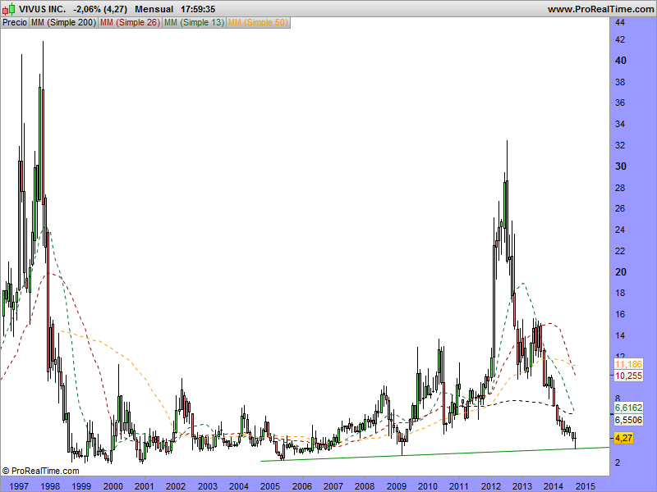Click the © ProRealTime.com copyright text

pyautogui.click(x=40, y=471)
